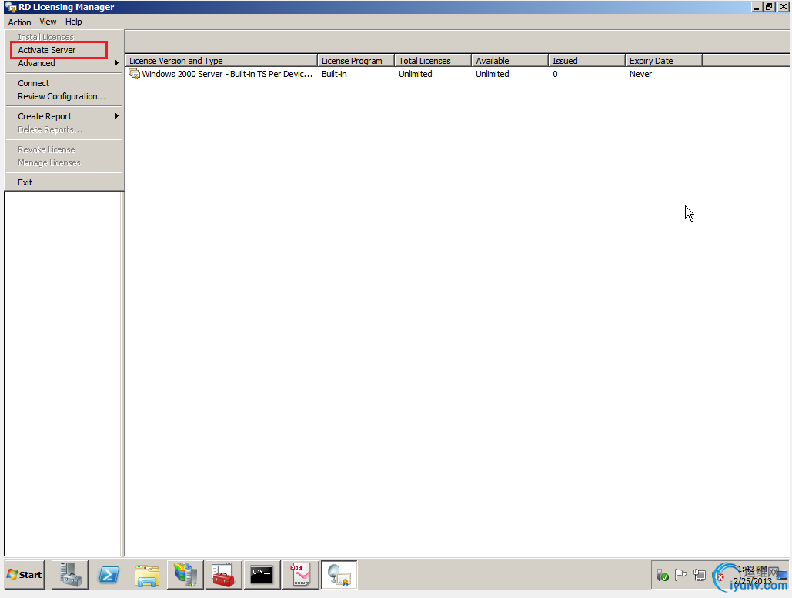Switch to RD Licensing Manager taskbar button
Screen dimensions: 792x598
click(339, 575)
